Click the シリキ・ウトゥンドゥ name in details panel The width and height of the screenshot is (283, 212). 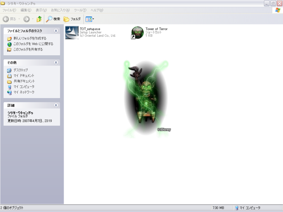[20, 113]
